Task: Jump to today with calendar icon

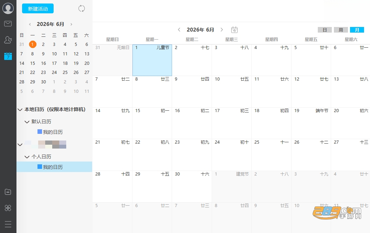Action: coord(234,30)
